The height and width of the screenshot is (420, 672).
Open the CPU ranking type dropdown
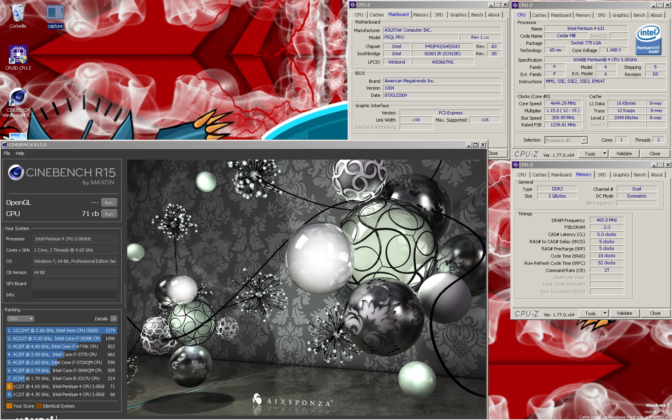point(20,319)
